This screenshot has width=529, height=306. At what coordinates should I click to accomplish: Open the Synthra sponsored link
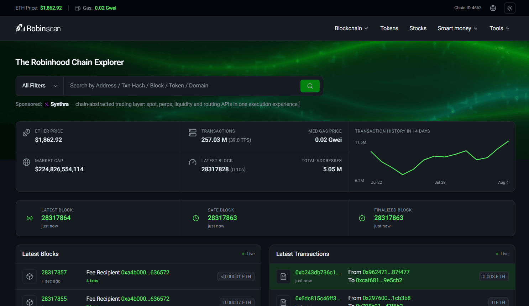59,104
